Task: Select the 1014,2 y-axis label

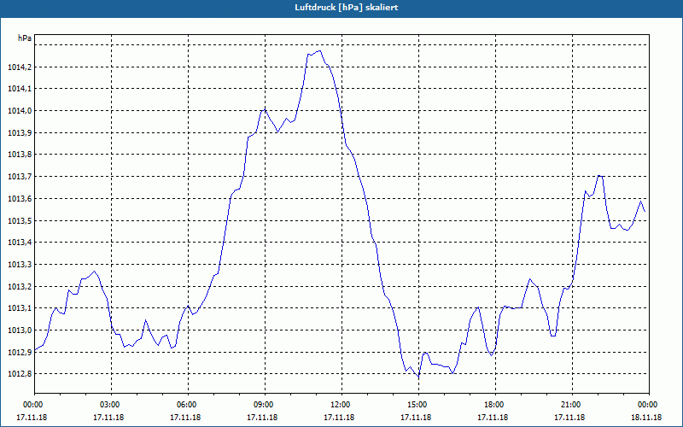Action: [x=20, y=67]
